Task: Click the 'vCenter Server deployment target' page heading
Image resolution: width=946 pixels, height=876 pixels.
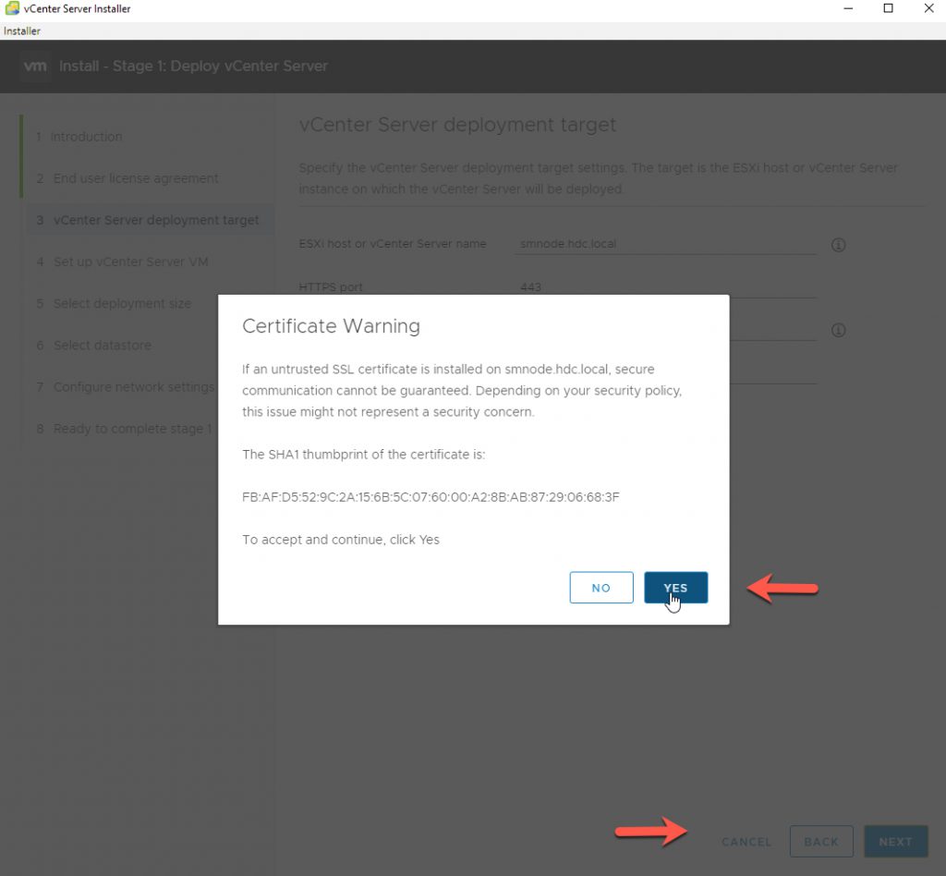Action: point(457,124)
